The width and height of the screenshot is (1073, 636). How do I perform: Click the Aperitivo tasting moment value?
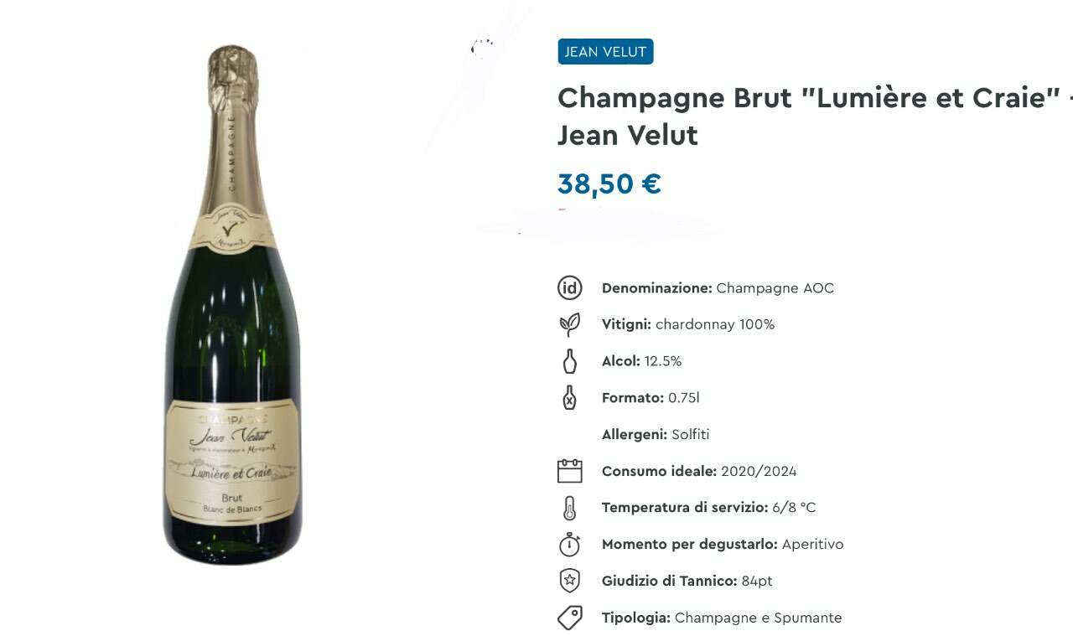(x=812, y=545)
